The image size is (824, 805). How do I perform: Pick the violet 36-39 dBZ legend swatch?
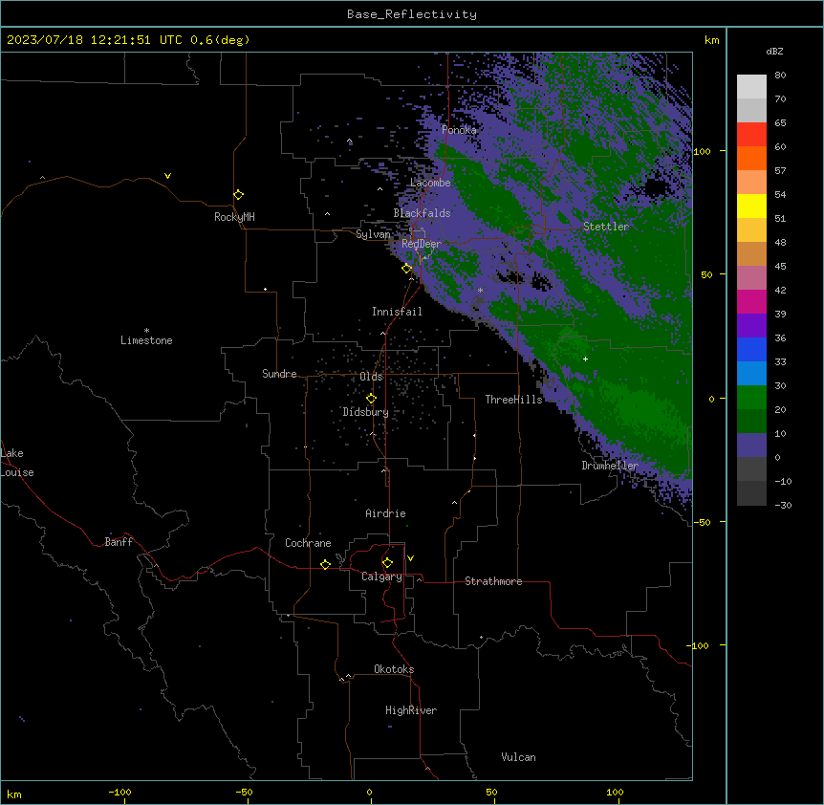[x=751, y=326]
